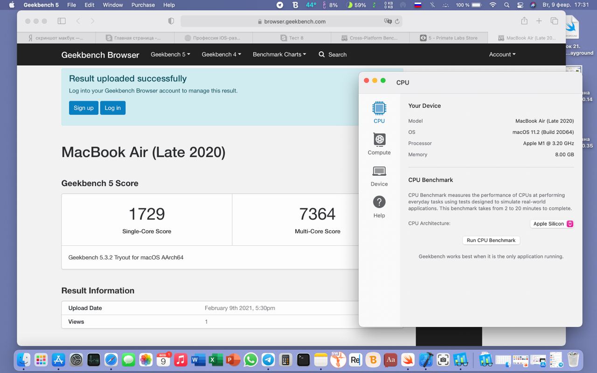This screenshot has height=373, width=597.
Task: Open Messages from the dock
Action: [128, 360]
